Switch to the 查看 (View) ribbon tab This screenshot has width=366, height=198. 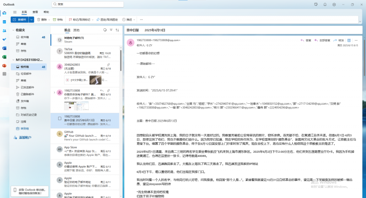pyautogui.click(x=35, y=12)
